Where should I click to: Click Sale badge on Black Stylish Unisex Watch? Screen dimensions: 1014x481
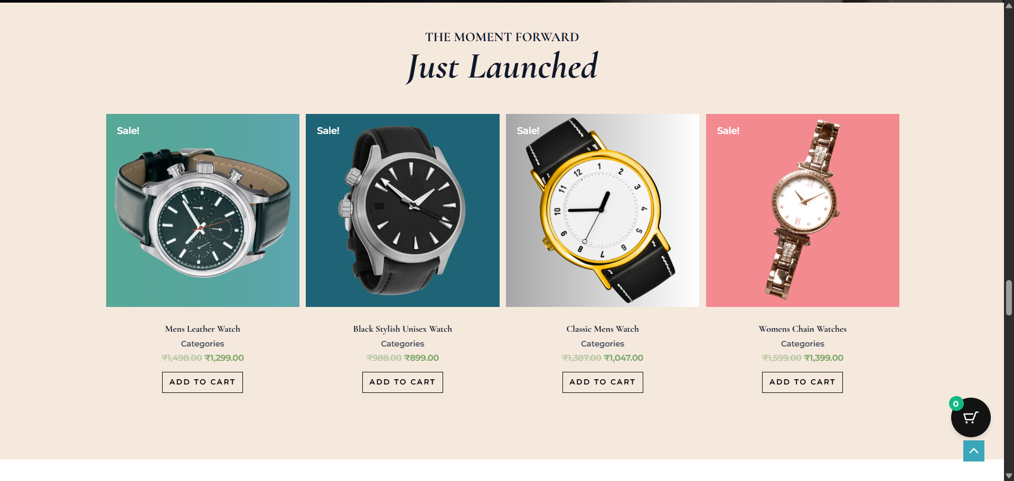(x=328, y=131)
